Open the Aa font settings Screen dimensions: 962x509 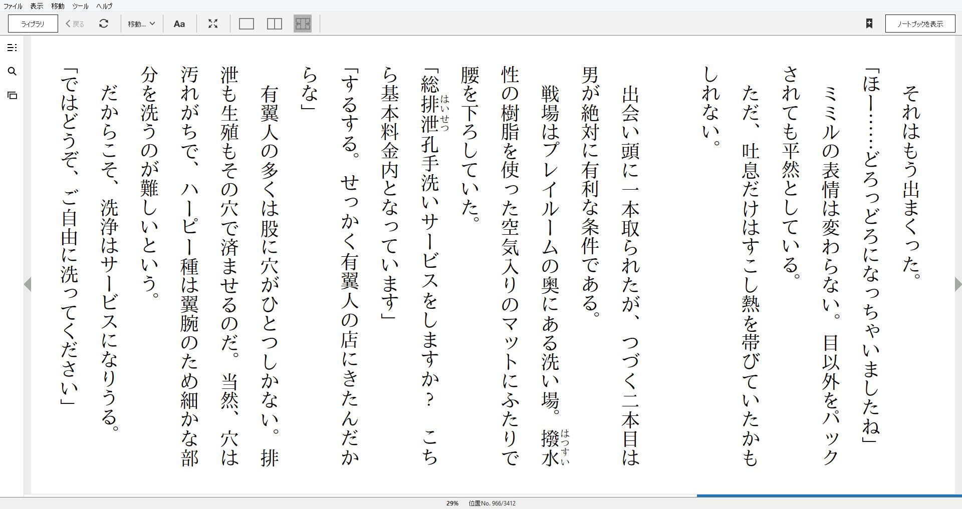coord(179,24)
